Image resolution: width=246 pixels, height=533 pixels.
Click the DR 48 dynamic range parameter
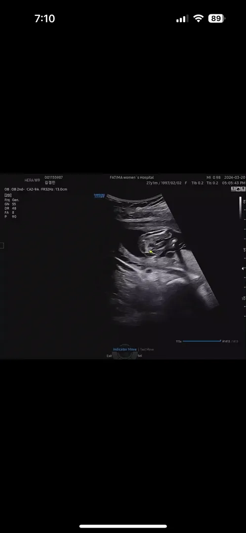[10, 208]
